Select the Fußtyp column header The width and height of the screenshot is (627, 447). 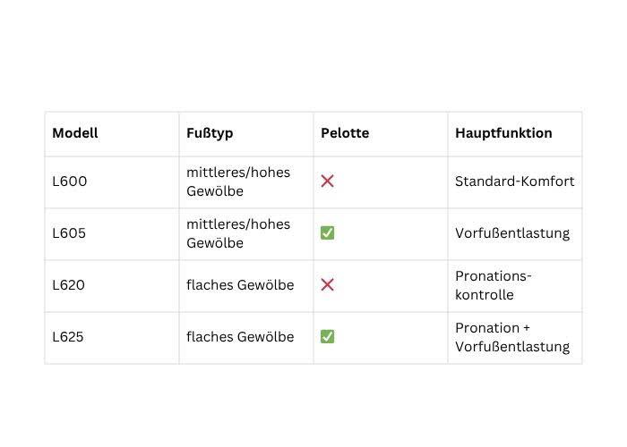coord(210,133)
